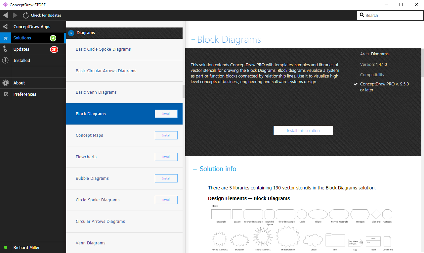Select the Concept Maps row
Image resolution: width=424 pixels, height=253 pixels.
point(124,135)
